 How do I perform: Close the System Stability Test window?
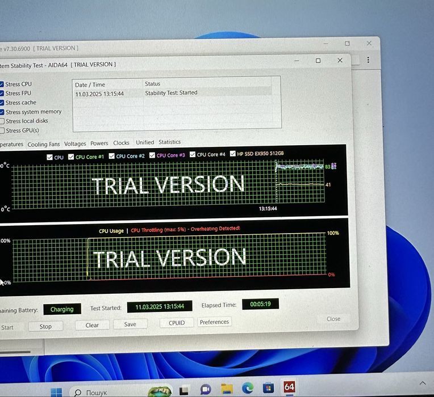pos(340,60)
